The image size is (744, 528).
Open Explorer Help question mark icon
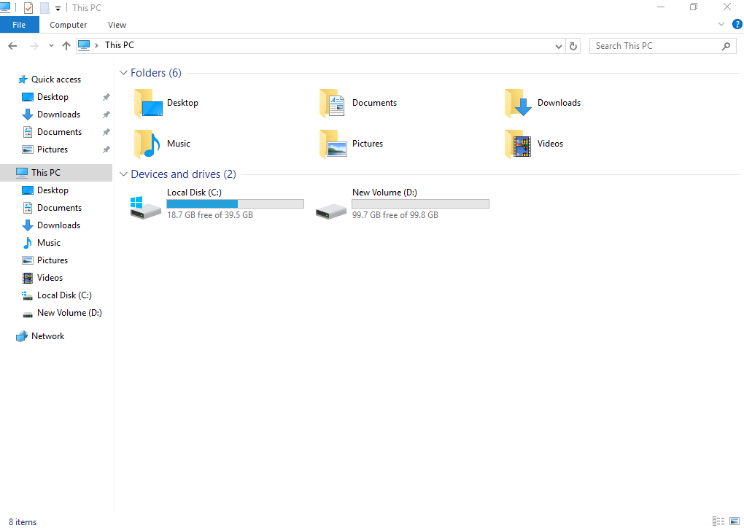(x=737, y=24)
